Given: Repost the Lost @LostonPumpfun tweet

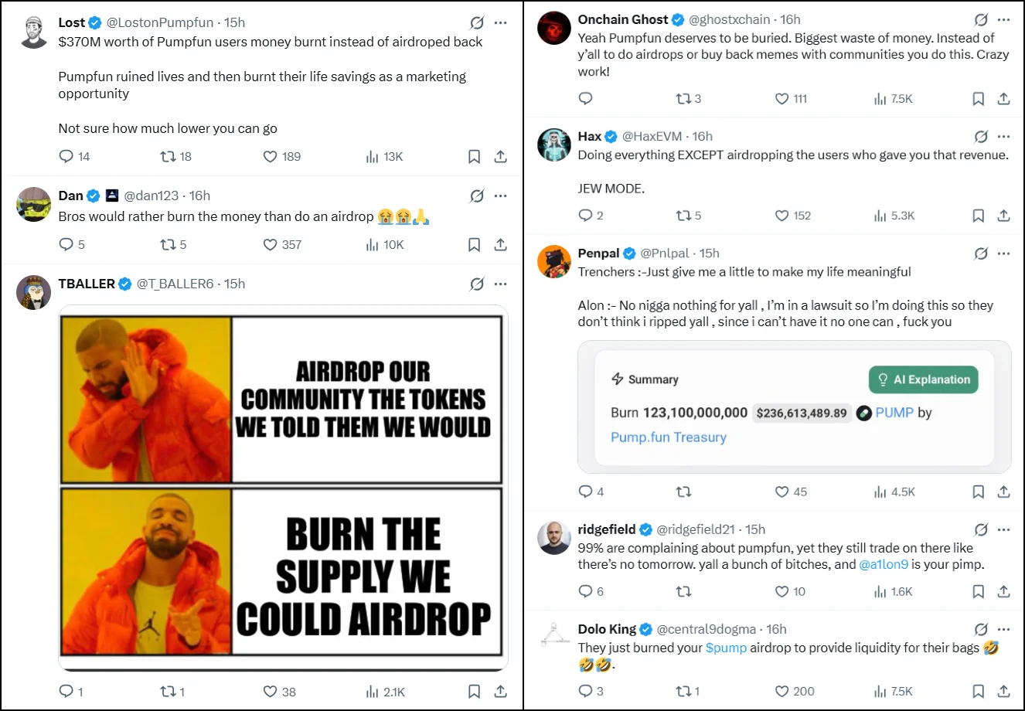Looking at the screenshot, I should click(x=168, y=156).
